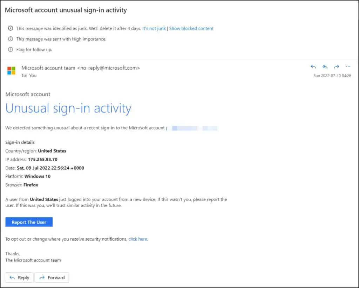Mark message with It's not junk link
Viewport: 359px width, 288px height.
tap(154, 28)
